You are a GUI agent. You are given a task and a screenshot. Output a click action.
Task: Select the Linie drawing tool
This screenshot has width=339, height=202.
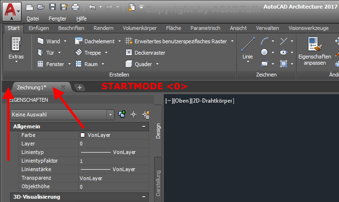pos(248,48)
